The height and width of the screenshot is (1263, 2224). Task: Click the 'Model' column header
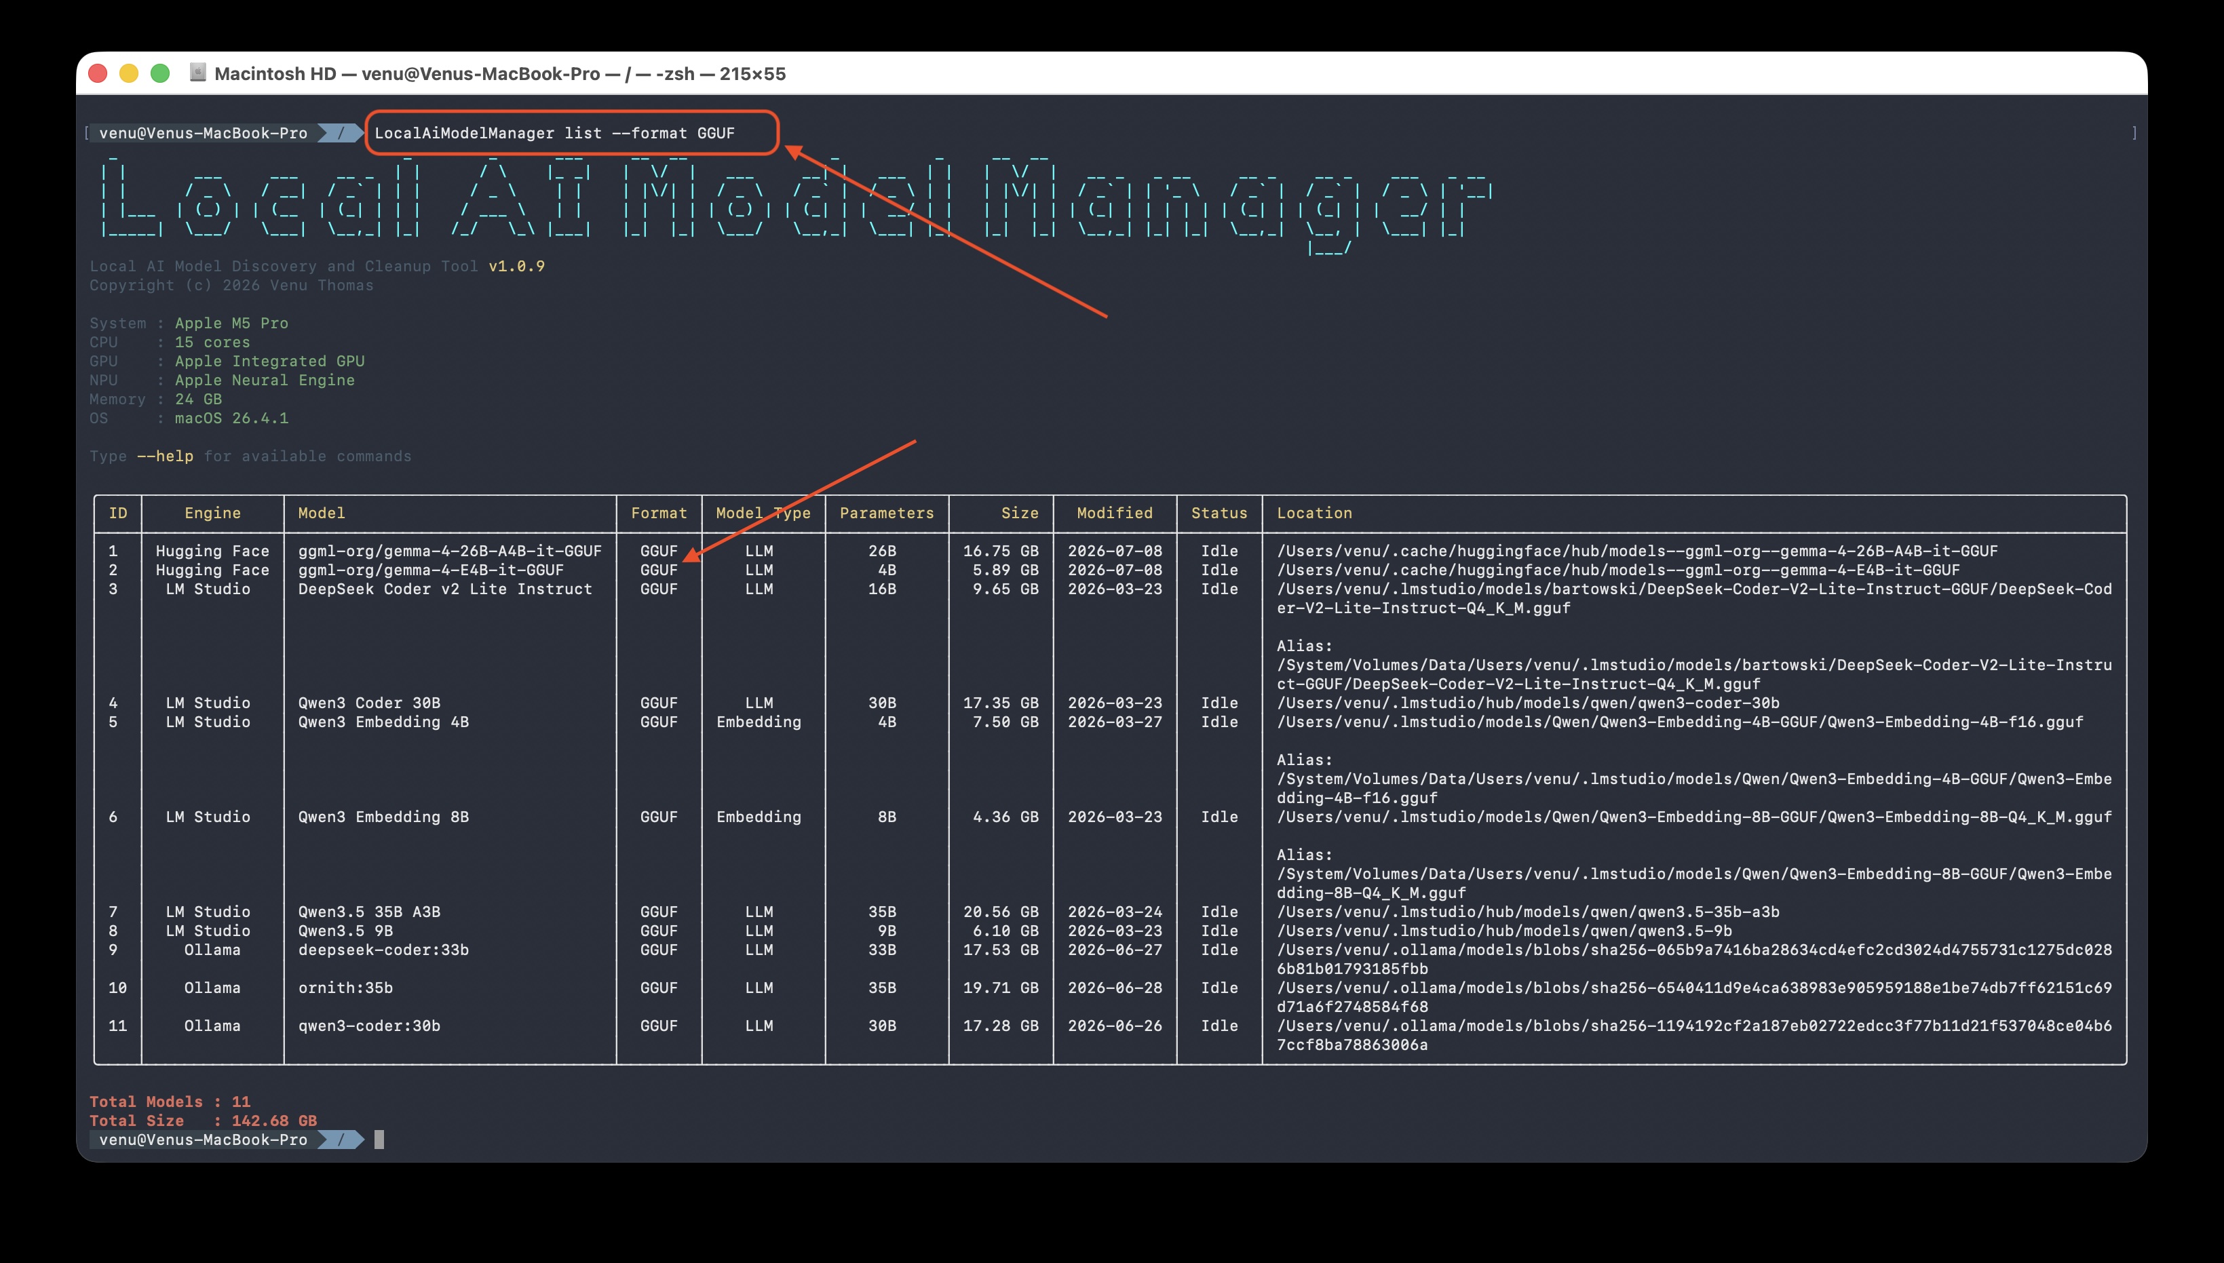(322, 513)
